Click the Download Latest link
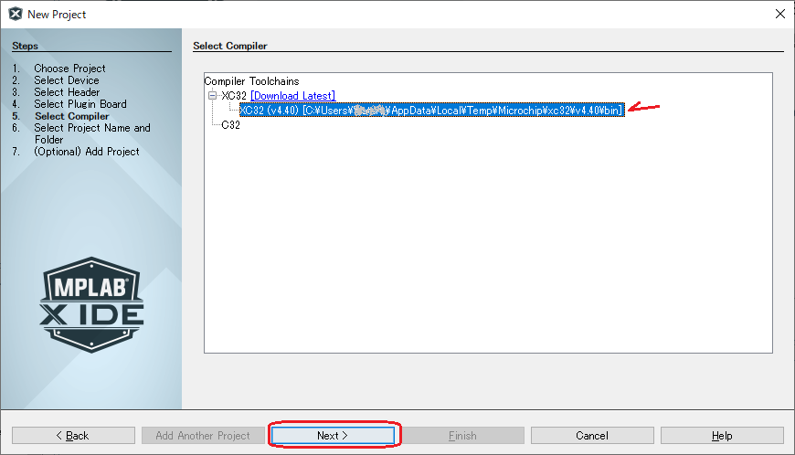This screenshot has height=455, width=795. point(293,96)
